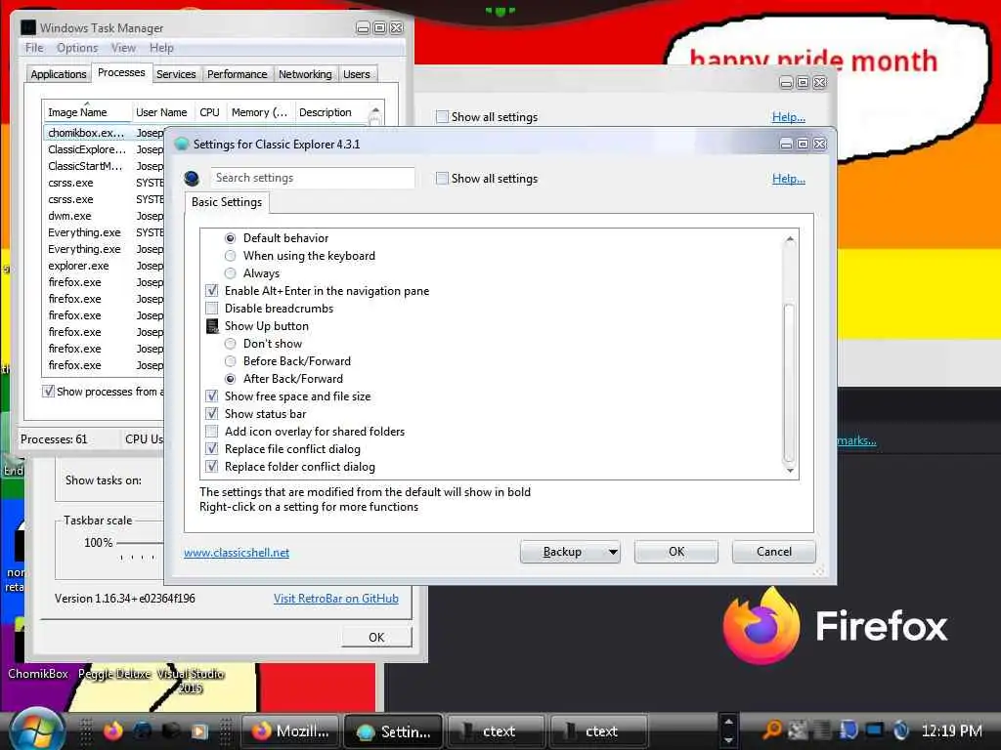Open Task Manager File menu

[34, 48]
